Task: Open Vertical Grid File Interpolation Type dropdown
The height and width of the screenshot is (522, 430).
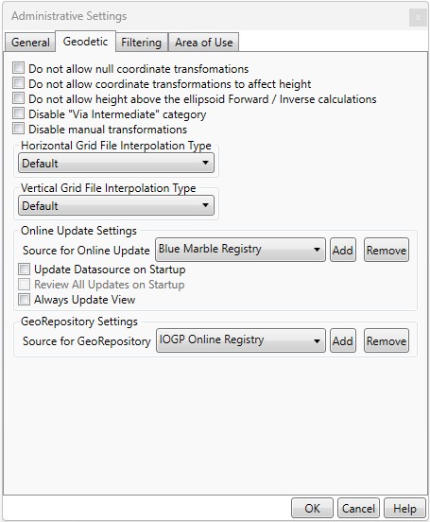Action: click(x=116, y=206)
